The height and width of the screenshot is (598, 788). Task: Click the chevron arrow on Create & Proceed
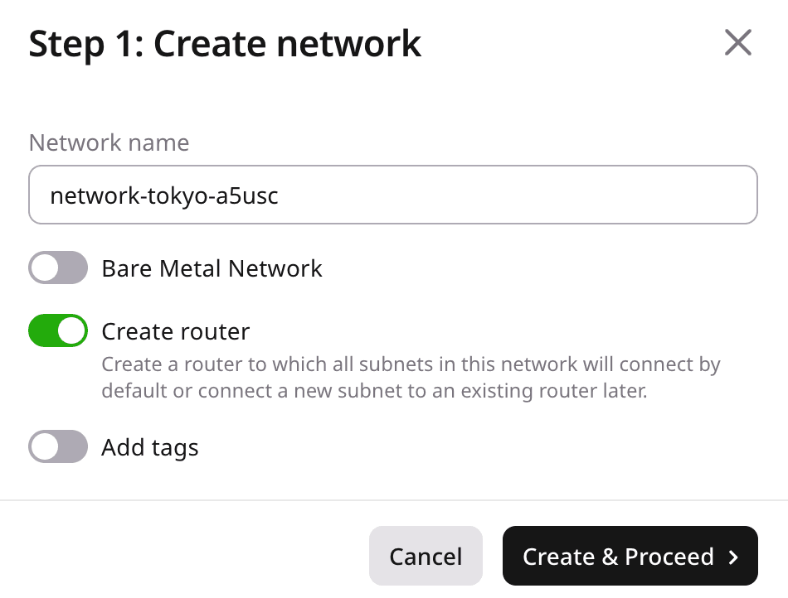pos(733,557)
